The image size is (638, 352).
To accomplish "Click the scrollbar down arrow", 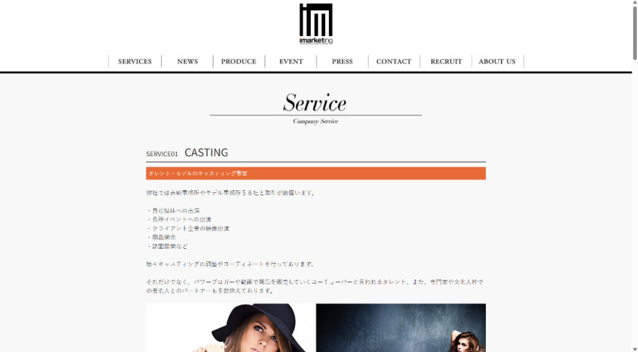I will (x=635, y=350).
